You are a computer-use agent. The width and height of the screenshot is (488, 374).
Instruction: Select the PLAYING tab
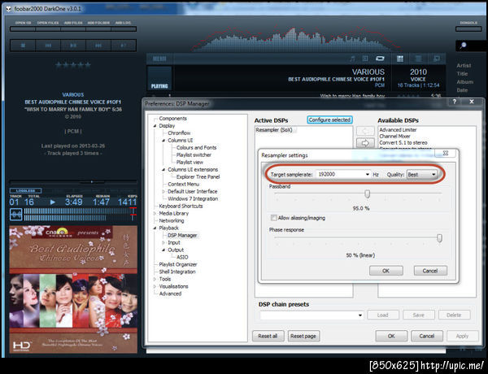(x=159, y=78)
